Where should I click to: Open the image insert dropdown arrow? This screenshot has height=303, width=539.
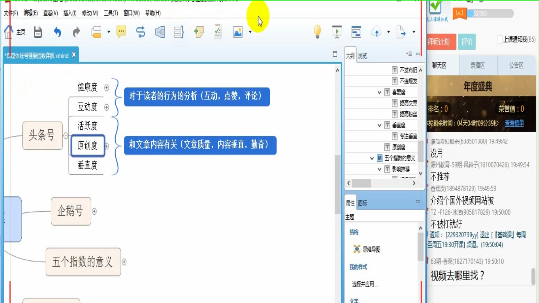[x=250, y=32]
